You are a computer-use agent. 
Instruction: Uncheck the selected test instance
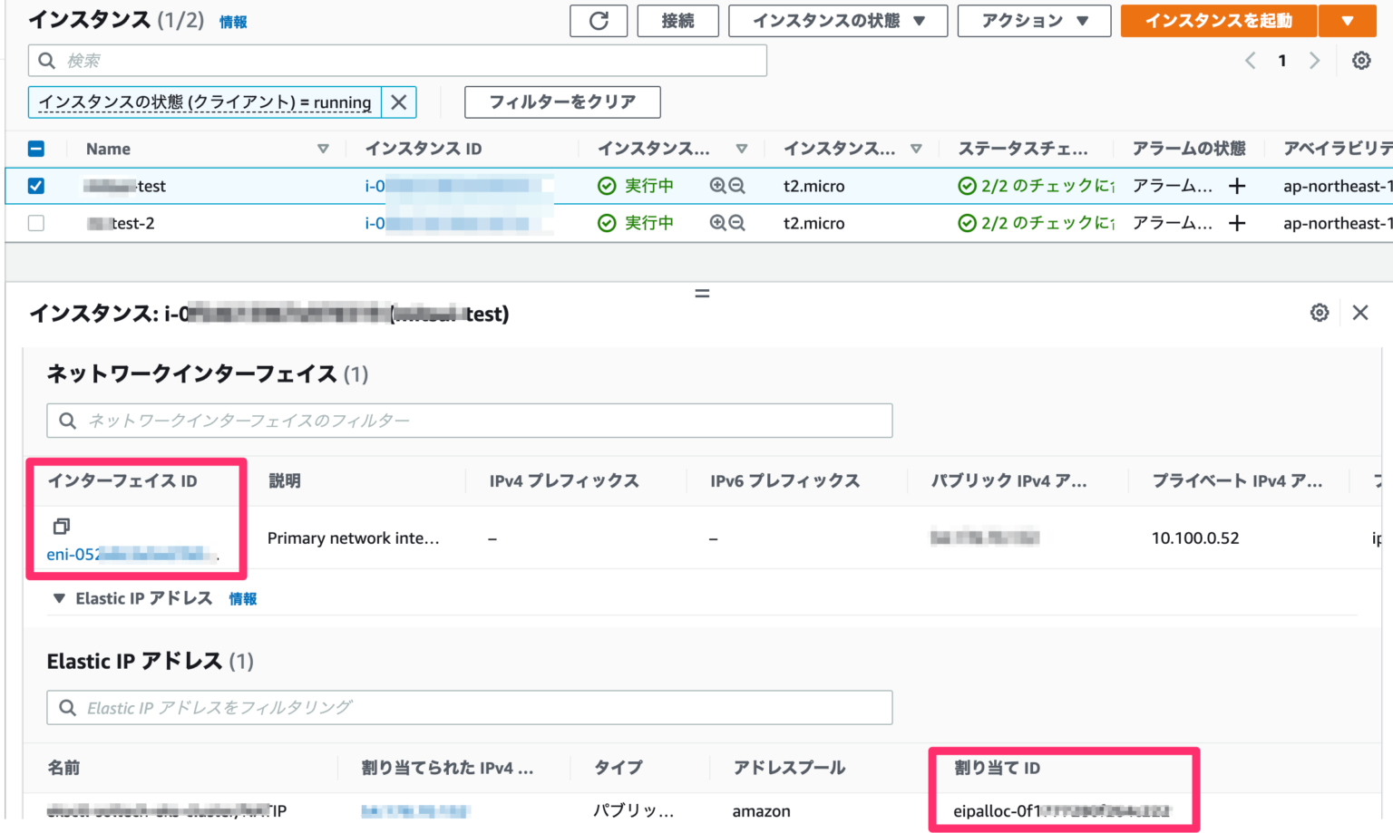(35, 186)
